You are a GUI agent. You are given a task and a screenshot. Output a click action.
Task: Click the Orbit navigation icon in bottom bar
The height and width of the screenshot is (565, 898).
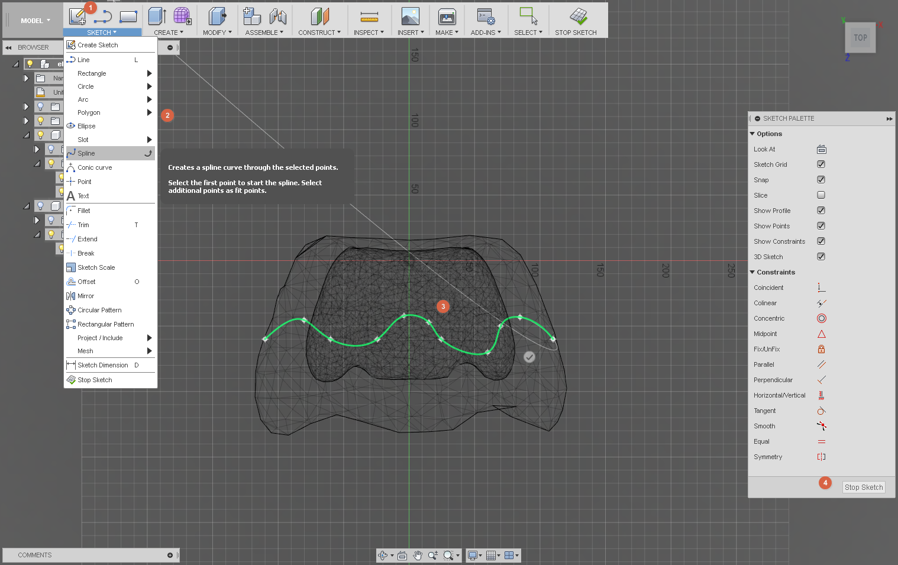(383, 555)
